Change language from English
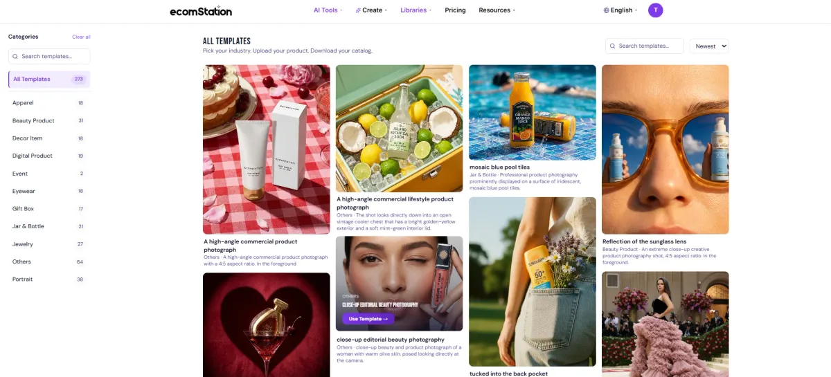Image resolution: width=831 pixels, height=377 pixels. pos(620,10)
